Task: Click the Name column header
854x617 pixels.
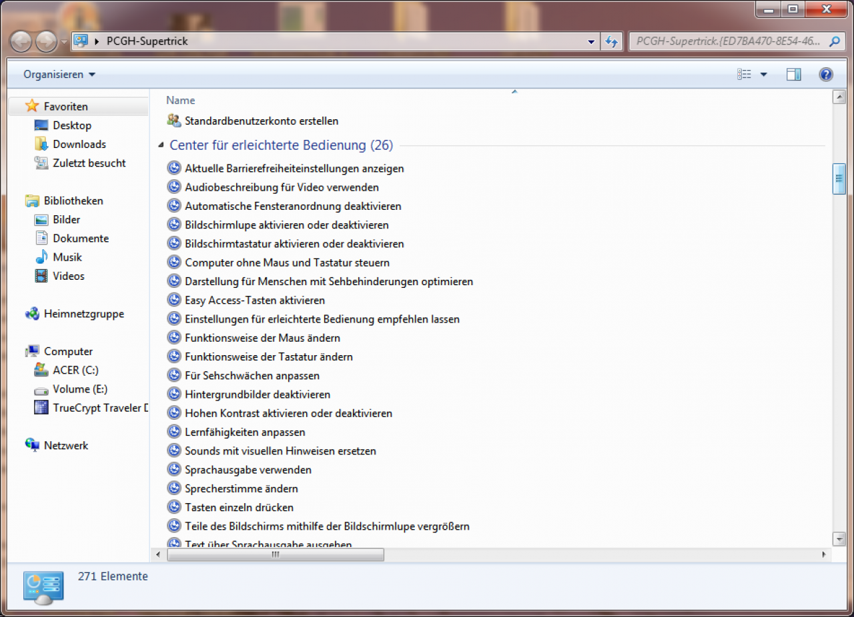Action: tap(181, 100)
